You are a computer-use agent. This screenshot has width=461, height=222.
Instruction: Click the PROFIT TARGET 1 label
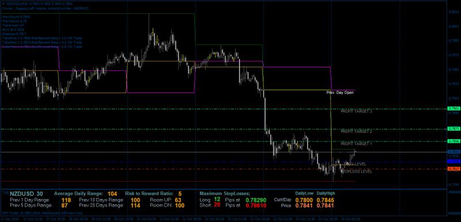356,144
